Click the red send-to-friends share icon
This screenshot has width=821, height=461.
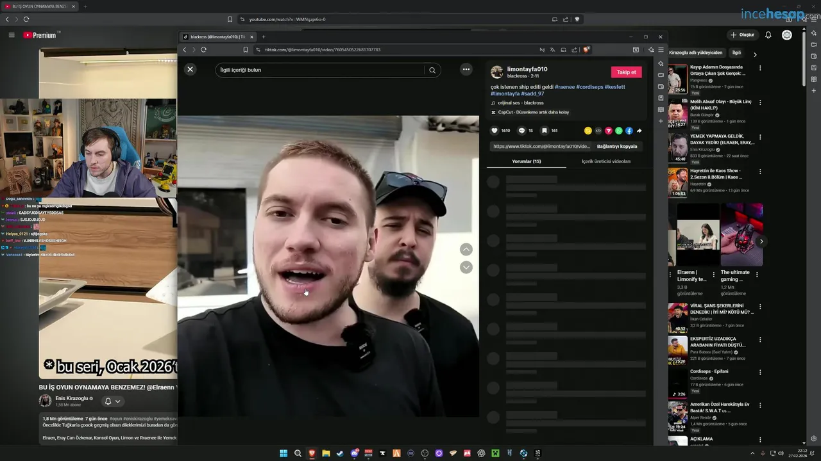coord(609,131)
